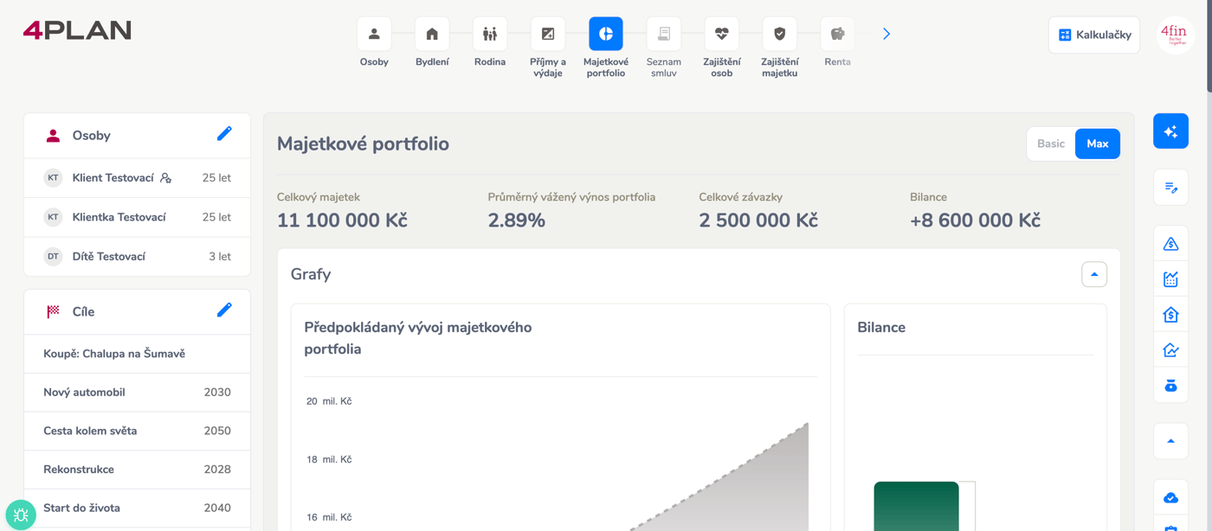
Task: Open Zajištění majetku shield icon
Action: 779,35
